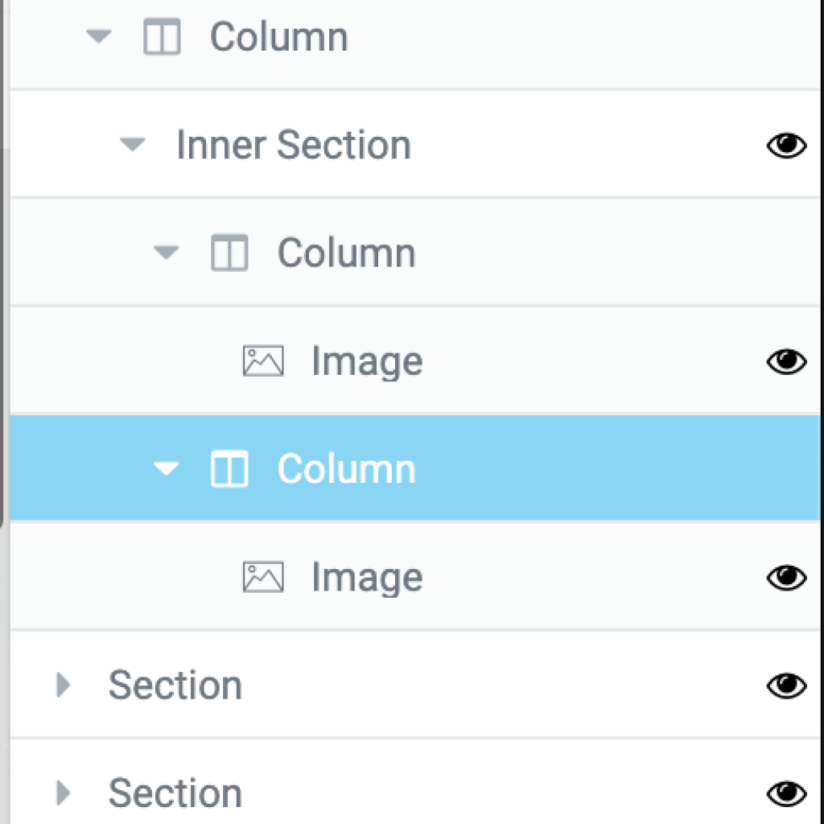The width and height of the screenshot is (824, 824).
Task: Collapse the highlighted Column arrow
Action: [x=166, y=469]
